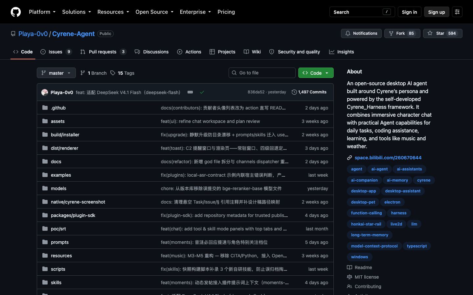Open the Cyrene-Agent repository link

tap(73, 34)
